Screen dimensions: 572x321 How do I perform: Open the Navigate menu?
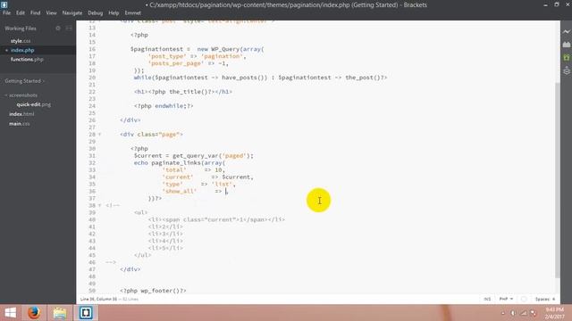pyautogui.click(x=72, y=12)
